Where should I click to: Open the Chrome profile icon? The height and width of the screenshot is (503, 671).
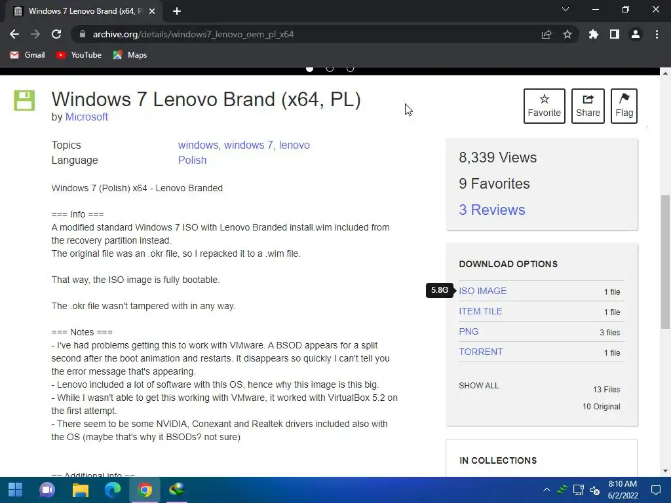click(x=636, y=34)
